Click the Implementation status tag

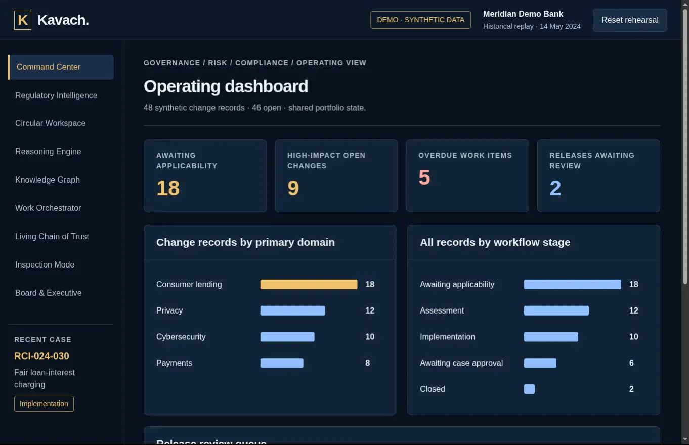[x=44, y=404]
